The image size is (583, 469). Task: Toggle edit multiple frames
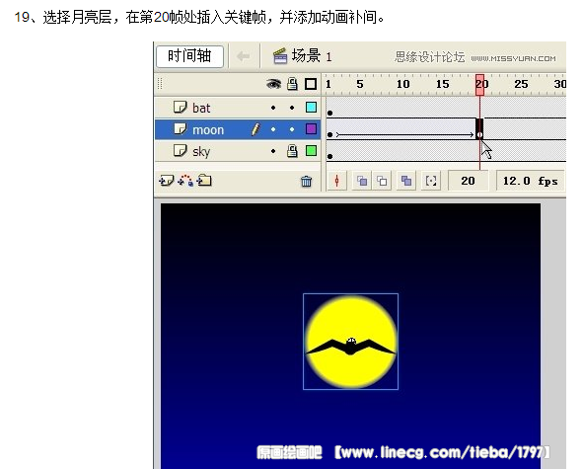406,182
